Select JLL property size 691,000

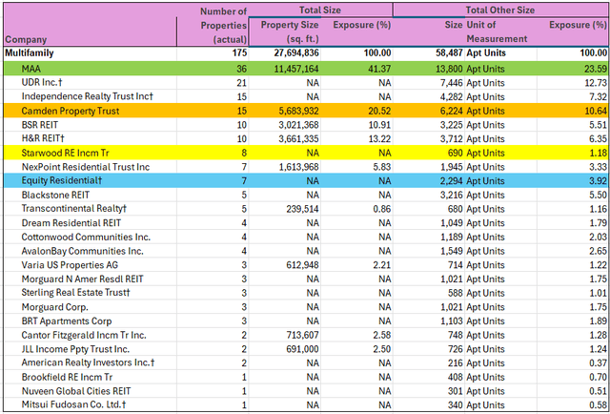pyautogui.click(x=302, y=349)
